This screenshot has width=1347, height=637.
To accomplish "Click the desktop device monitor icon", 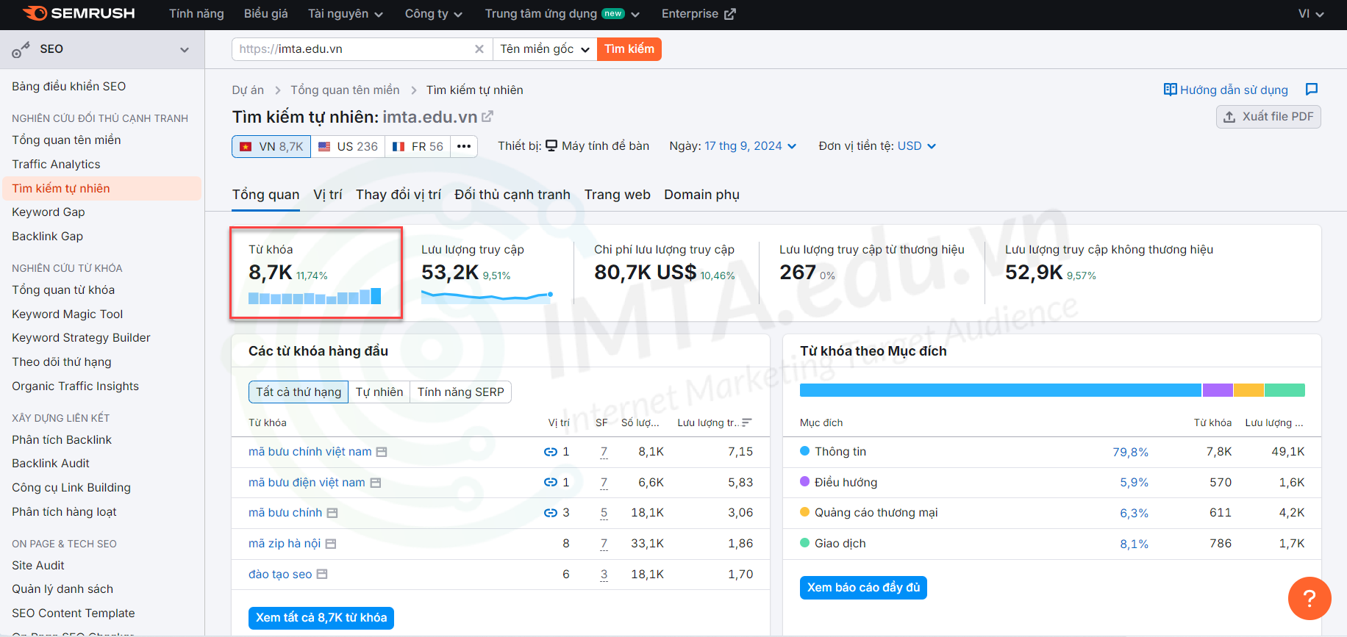I will (551, 145).
